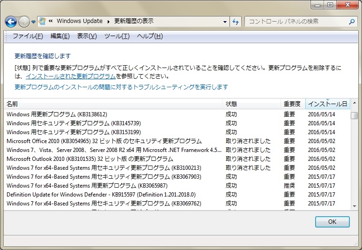
Task: Open the ファイル(F) menu
Action: point(28,36)
